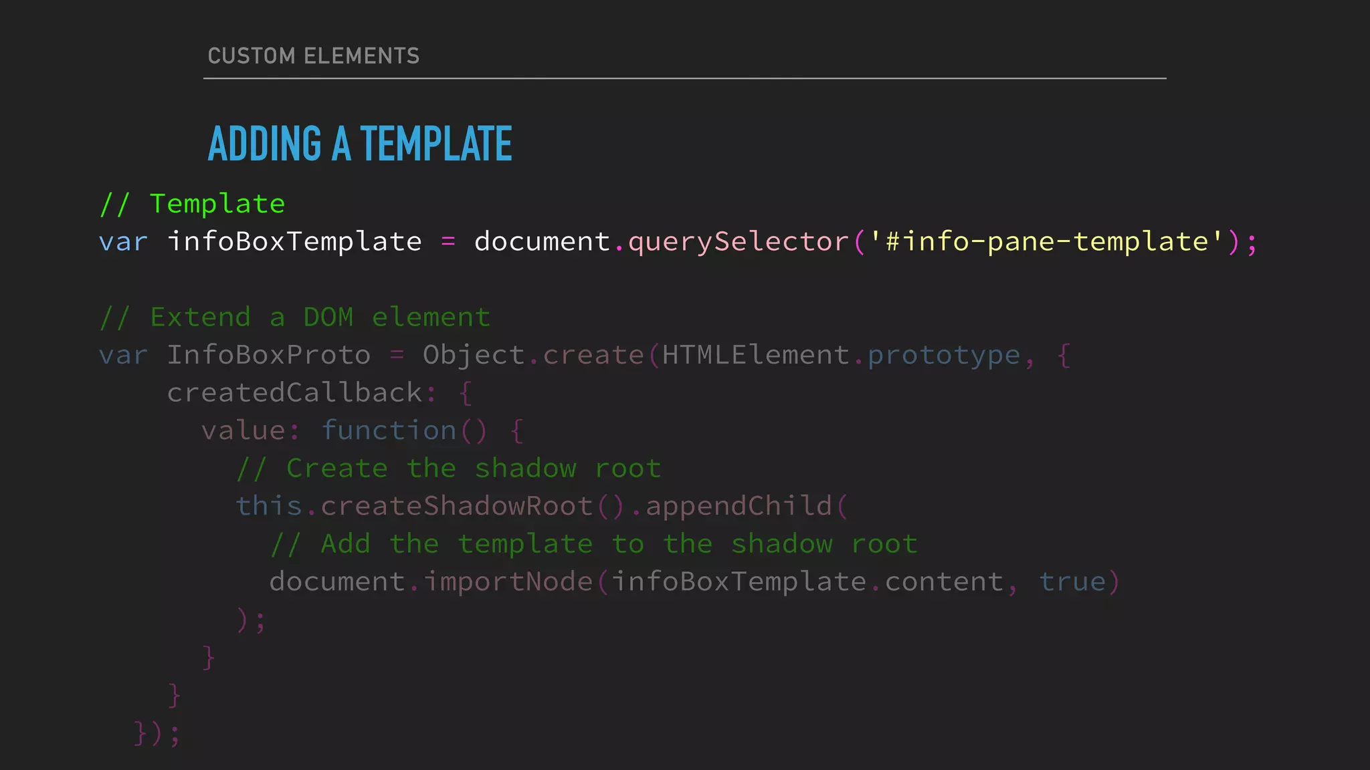Click the '// Template' comment line
The width and height of the screenshot is (1370, 770).
pyautogui.click(x=192, y=204)
